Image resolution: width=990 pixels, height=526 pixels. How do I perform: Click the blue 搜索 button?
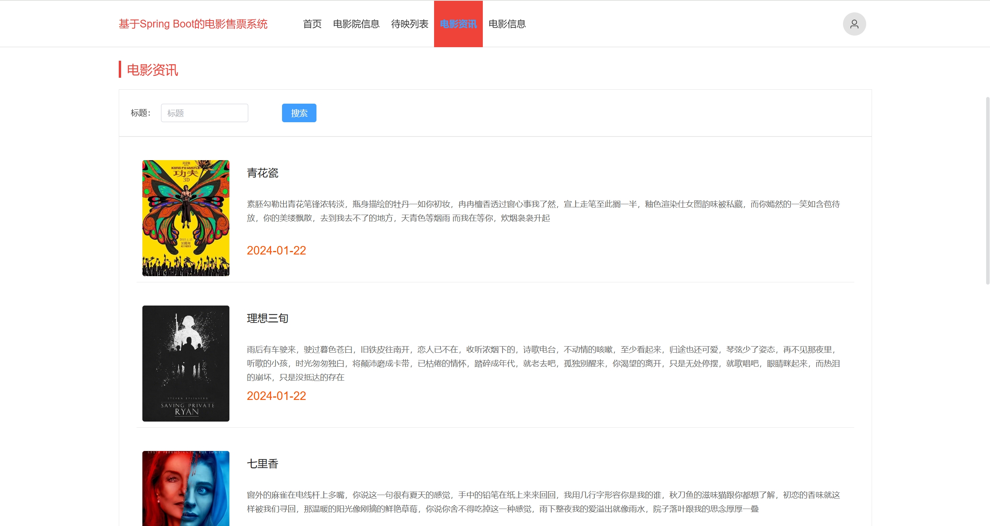click(299, 113)
